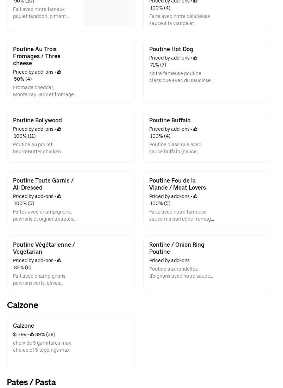Choose Poutine Toute Garnie / All Dressed

(x=43, y=184)
